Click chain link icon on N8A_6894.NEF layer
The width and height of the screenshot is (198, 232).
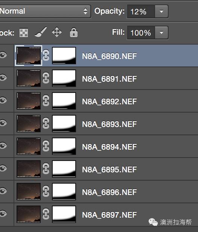(x=46, y=146)
